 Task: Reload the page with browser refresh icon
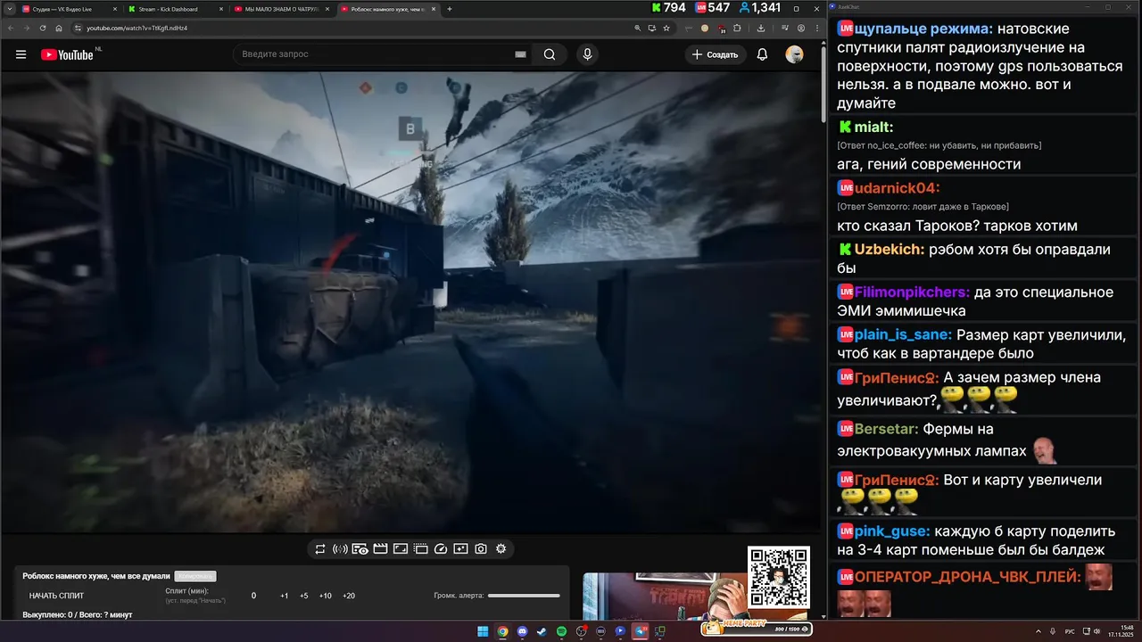coord(42,28)
